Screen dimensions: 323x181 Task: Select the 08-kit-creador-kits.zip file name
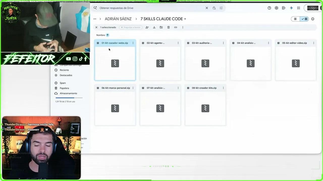(204, 88)
